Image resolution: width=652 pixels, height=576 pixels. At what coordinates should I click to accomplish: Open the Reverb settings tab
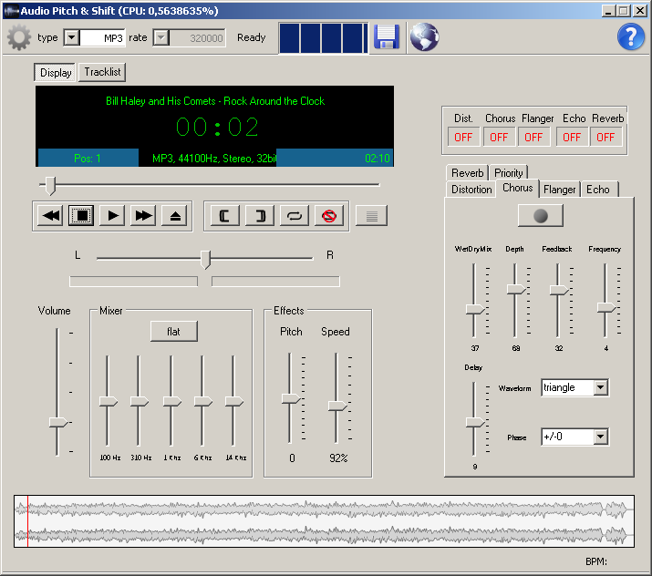468,173
